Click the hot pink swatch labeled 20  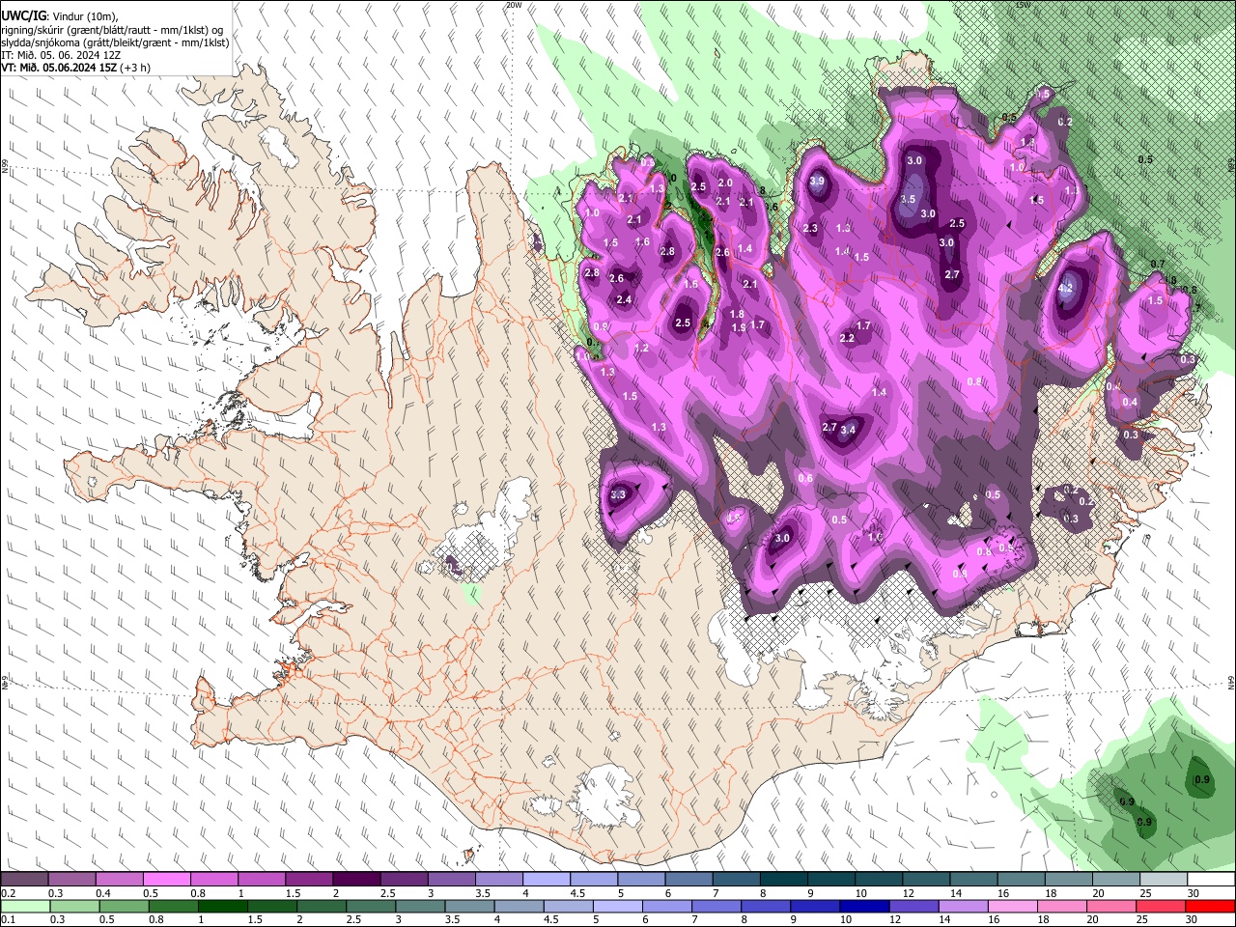click(1110, 906)
